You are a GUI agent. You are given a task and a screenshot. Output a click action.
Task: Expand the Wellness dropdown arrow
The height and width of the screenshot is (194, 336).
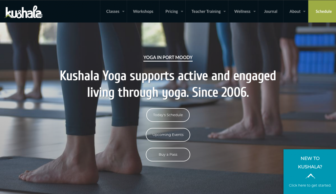[x=255, y=11]
